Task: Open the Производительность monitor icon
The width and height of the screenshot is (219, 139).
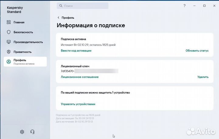Action: pos(9,42)
